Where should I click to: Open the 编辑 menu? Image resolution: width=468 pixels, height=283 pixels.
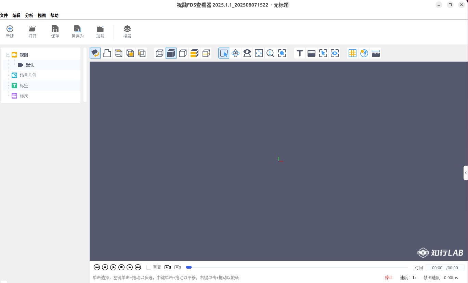(16, 15)
